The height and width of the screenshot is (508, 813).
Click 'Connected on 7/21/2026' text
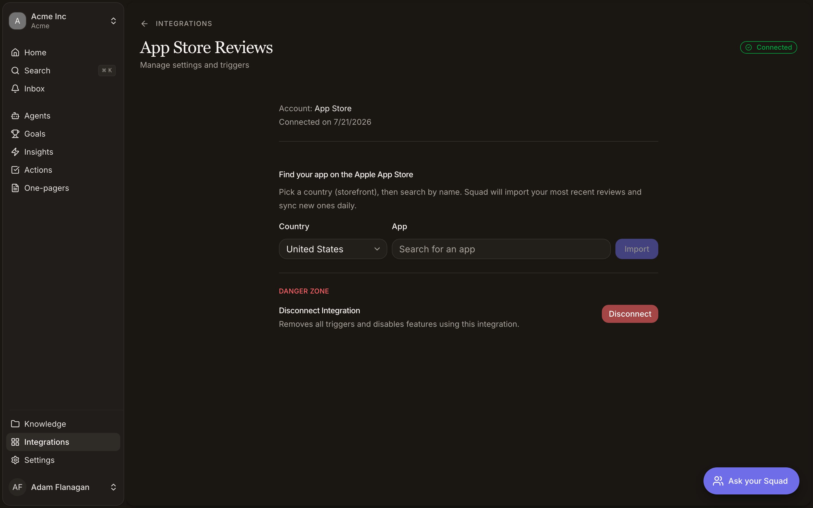(325, 122)
